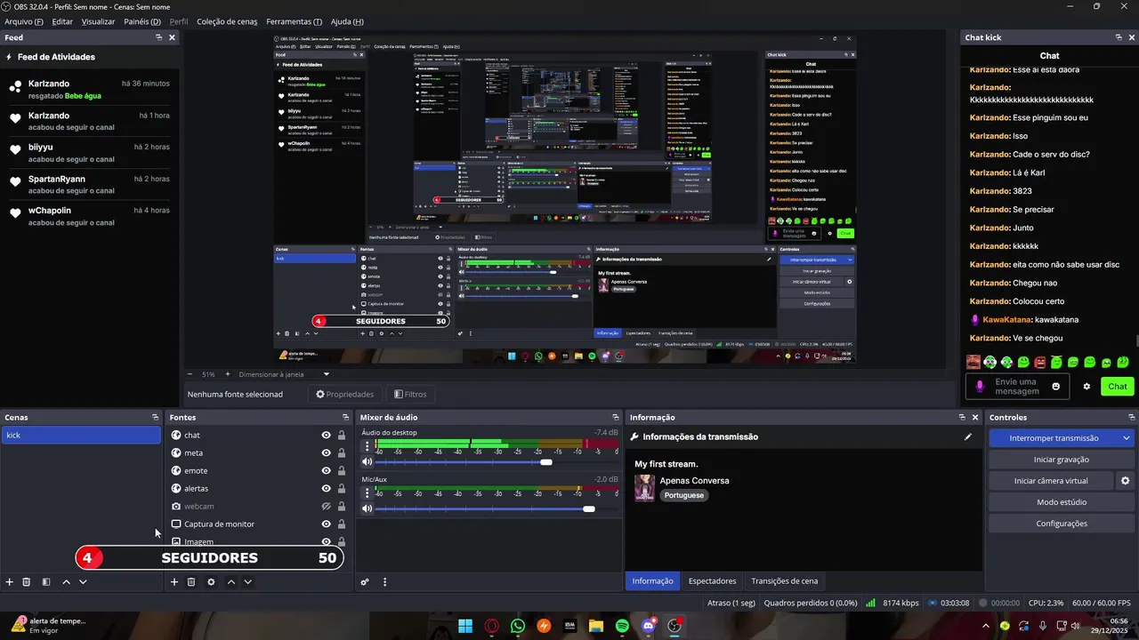Open advanced audio properties gears icon
Viewport: 1139px width, 640px height.
click(365, 582)
